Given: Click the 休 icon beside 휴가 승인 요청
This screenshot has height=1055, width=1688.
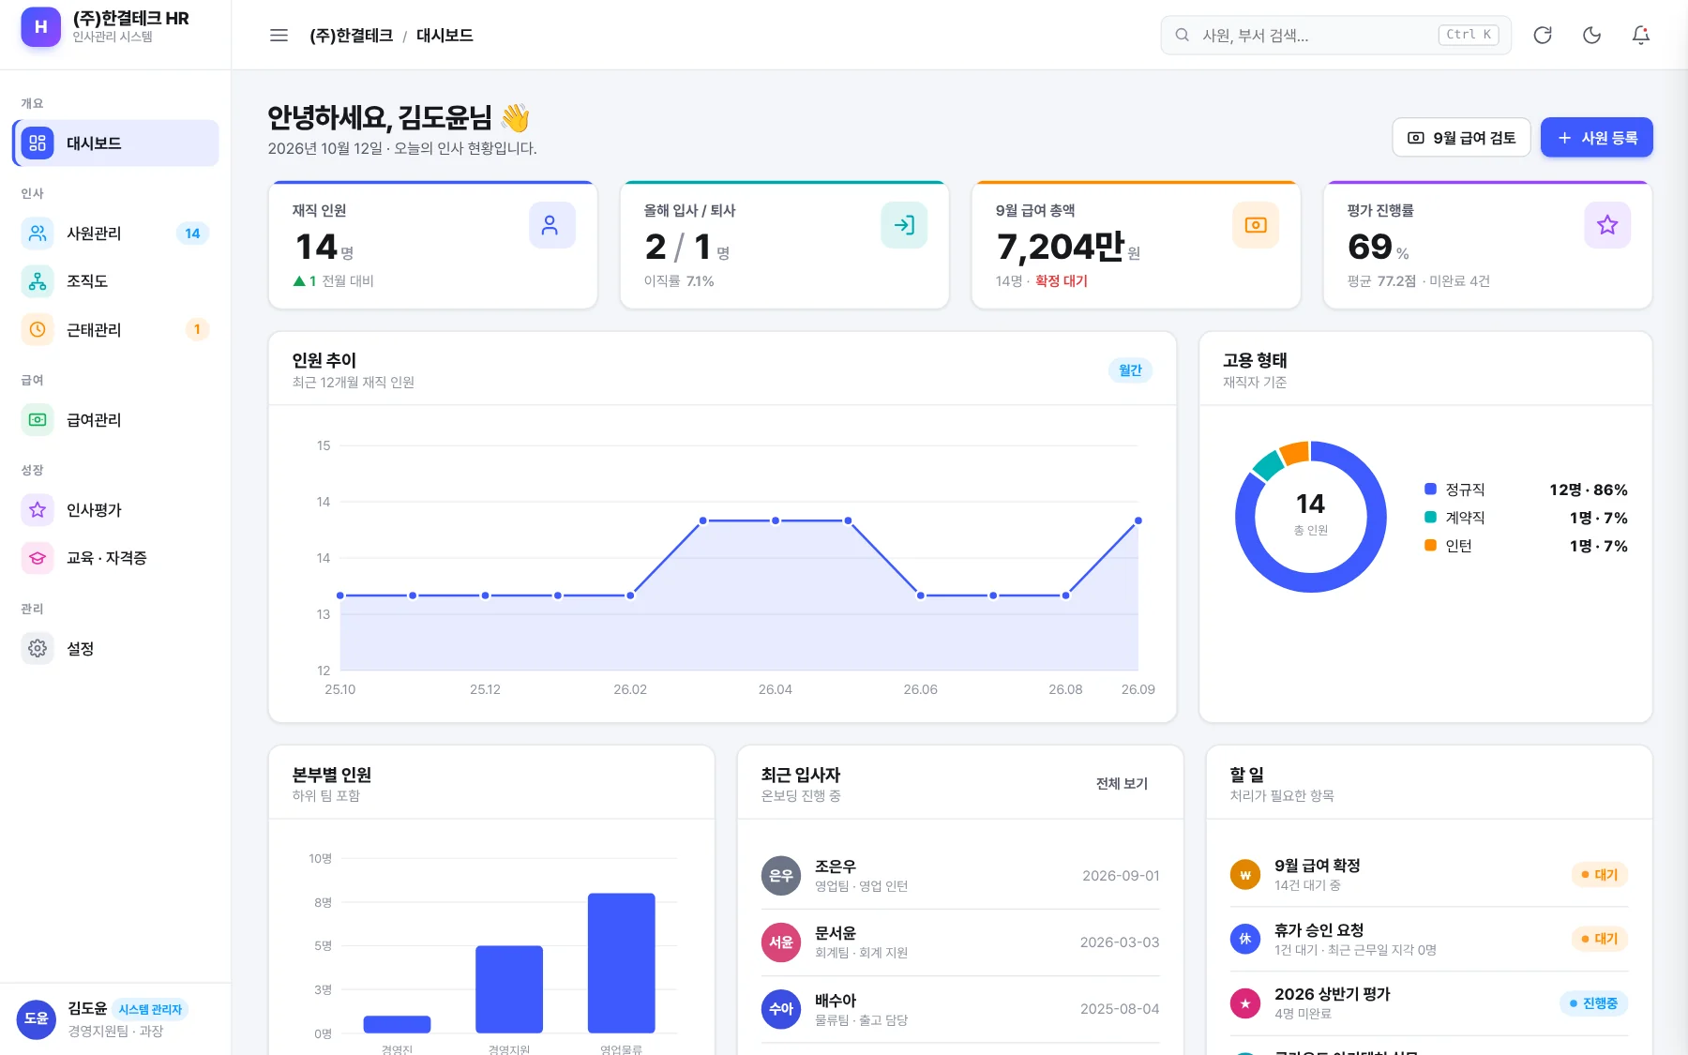Looking at the screenshot, I should [x=1245, y=939].
